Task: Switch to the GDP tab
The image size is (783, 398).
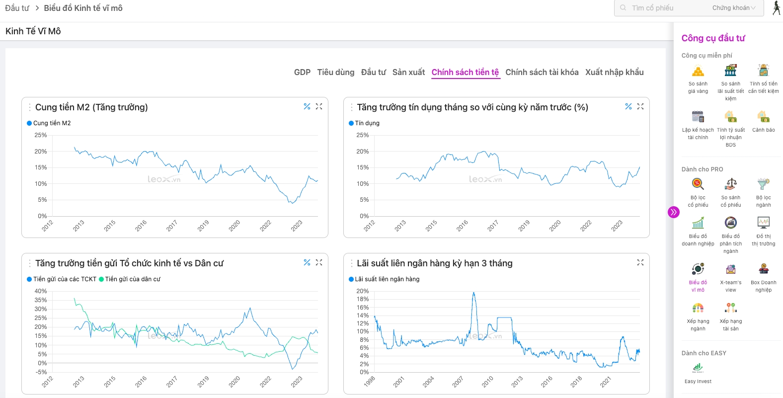Action: [x=302, y=73]
